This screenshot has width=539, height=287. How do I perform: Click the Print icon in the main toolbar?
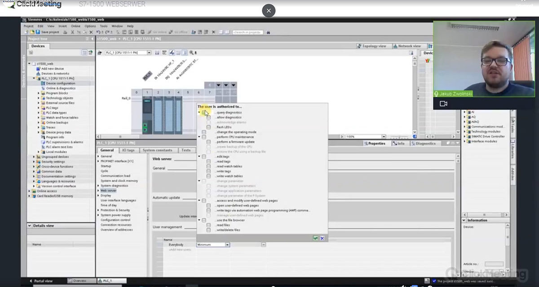coord(65,32)
